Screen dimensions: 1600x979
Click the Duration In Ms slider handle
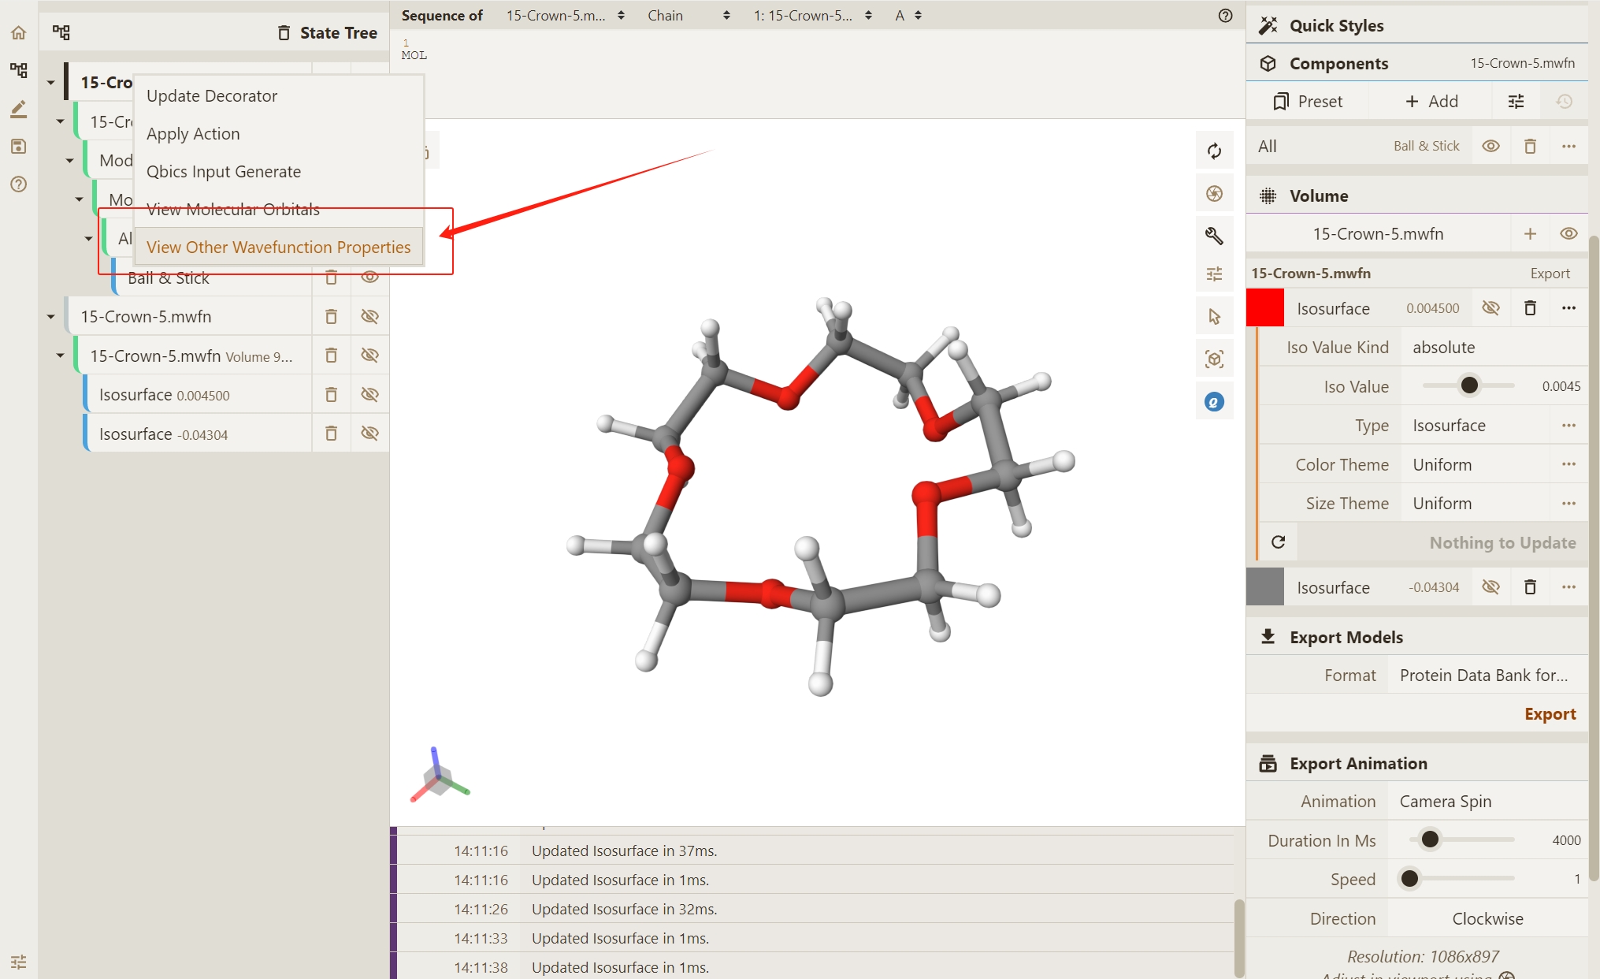tap(1429, 840)
